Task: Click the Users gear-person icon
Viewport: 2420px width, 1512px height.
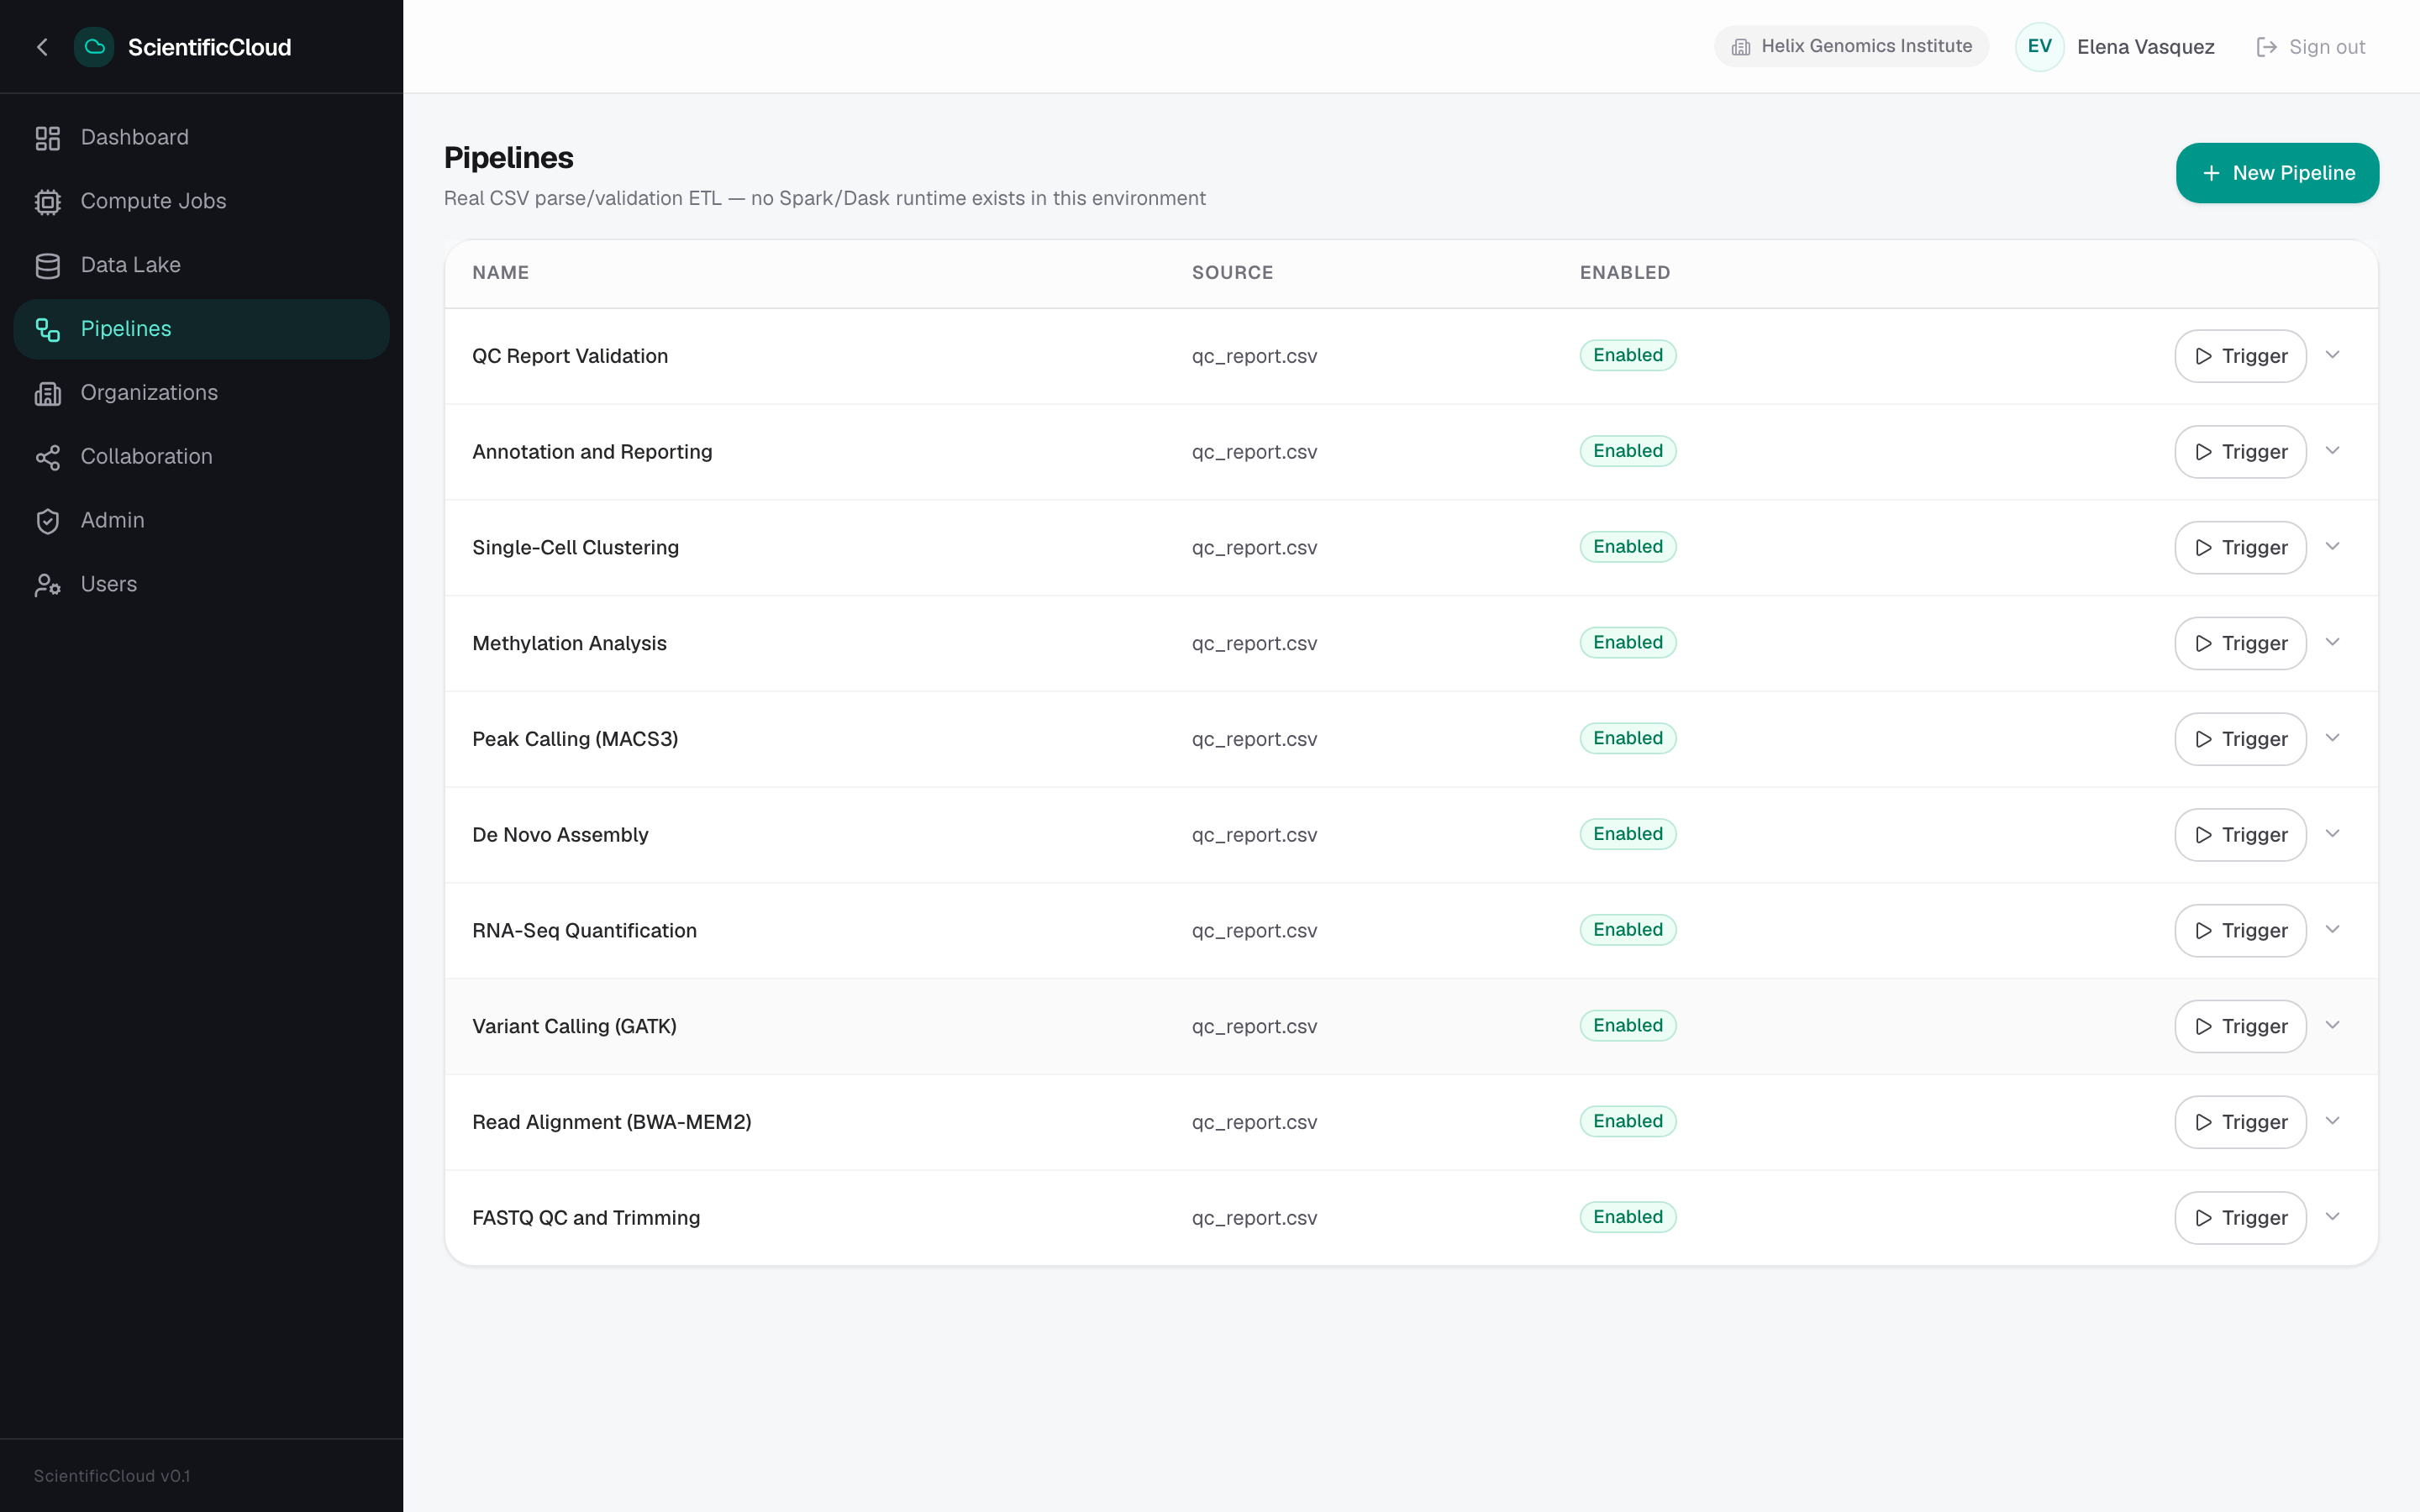Action: [x=48, y=585]
